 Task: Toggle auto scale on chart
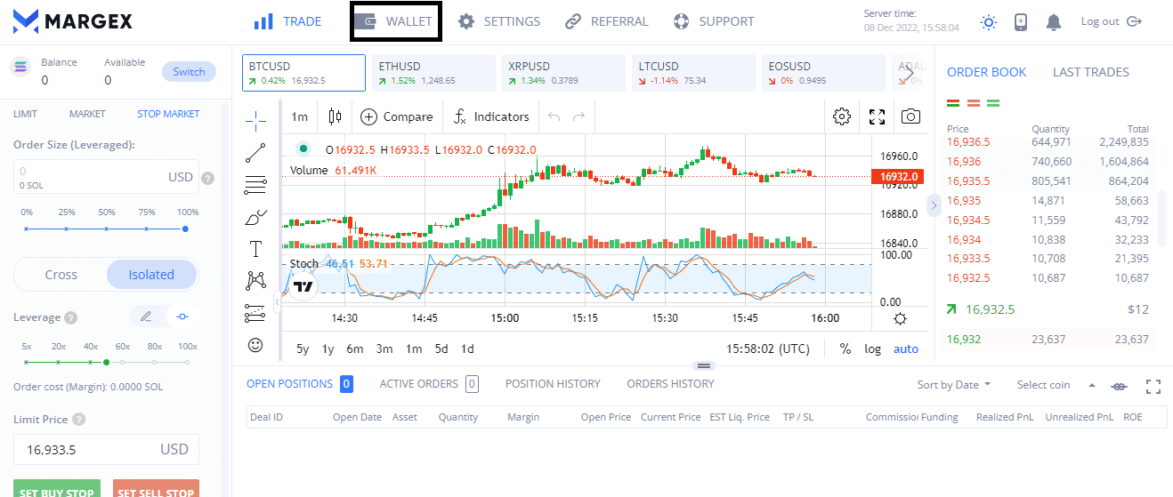[905, 349]
